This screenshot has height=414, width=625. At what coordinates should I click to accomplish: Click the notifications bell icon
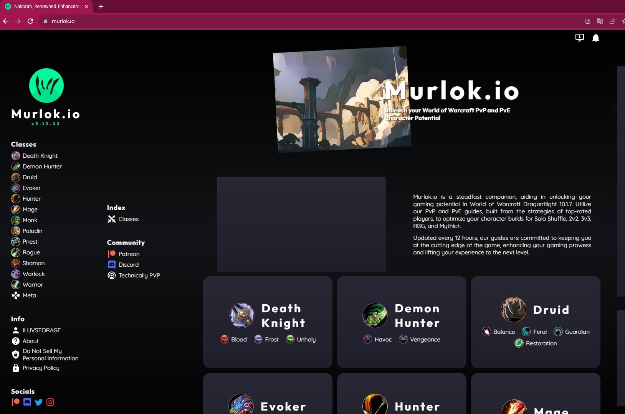click(x=596, y=38)
